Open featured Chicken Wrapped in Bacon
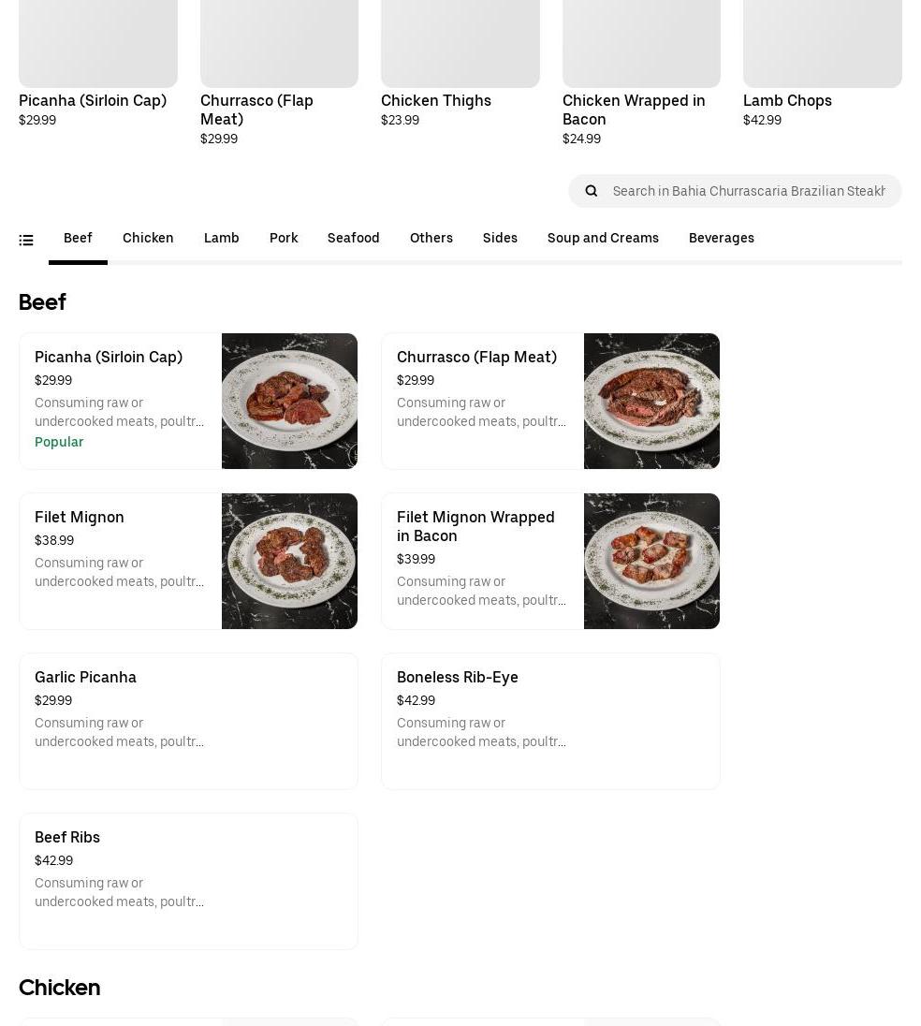This screenshot has height=1026, width=921. point(641,56)
